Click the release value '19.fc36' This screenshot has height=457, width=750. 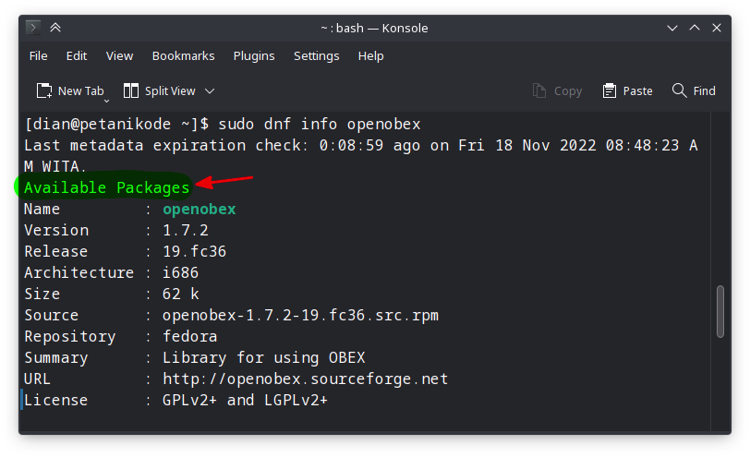pos(194,251)
